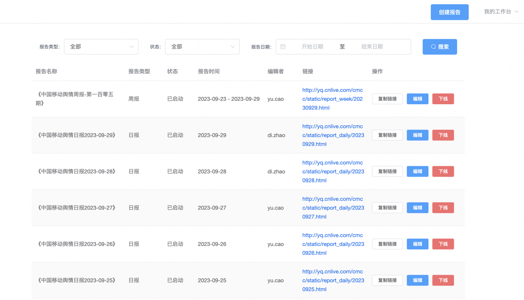This screenshot has width=524, height=300.
Task: Click the 编辑者 column header
Action: [276, 72]
